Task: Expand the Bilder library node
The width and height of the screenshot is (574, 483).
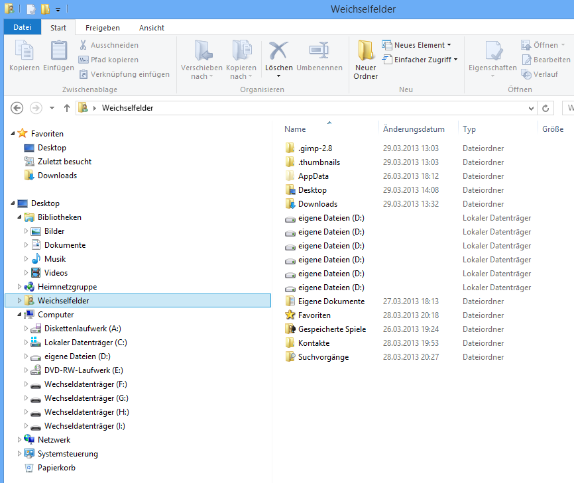Action: click(x=26, y=231)
